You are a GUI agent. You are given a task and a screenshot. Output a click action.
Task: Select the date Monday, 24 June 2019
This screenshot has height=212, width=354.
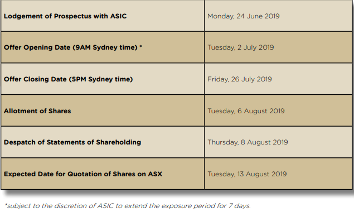[244, 16]
